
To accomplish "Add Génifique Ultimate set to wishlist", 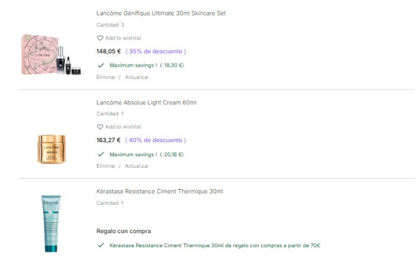I will coord(123,38).
